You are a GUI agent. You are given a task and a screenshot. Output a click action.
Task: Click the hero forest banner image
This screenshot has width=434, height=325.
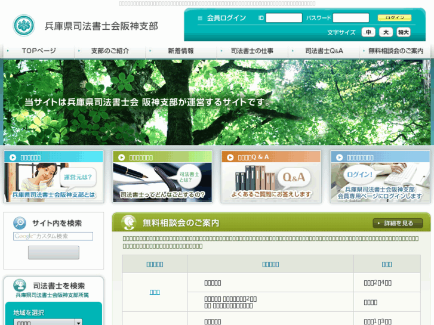217,102
